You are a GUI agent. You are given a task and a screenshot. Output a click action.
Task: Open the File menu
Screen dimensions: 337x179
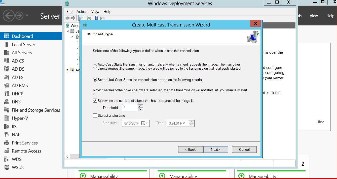pyautogui.click(x=69, y=12)
